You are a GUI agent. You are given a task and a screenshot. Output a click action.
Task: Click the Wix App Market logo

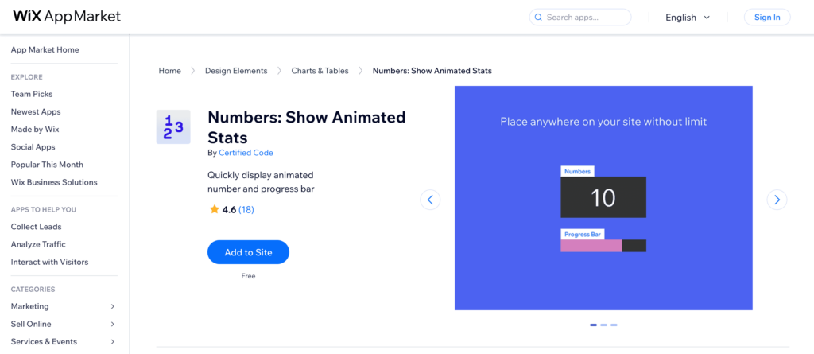[x=67, y=17]
